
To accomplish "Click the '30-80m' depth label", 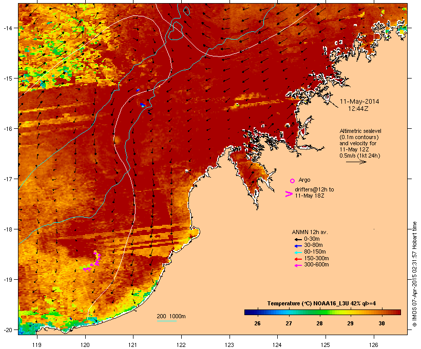I will [x=313, y=245].
